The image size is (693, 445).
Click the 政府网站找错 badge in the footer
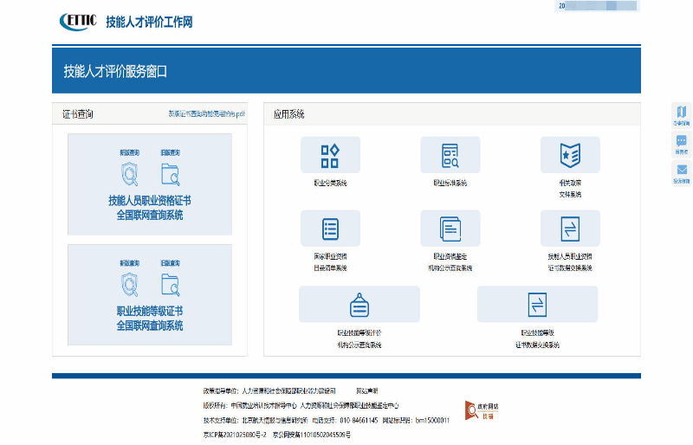click(x=482, y=410)
